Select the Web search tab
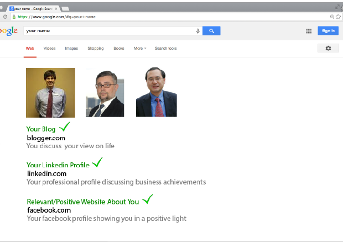This screenshot has width=343, height=243. [30, 49]
